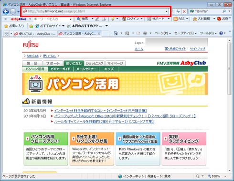Image resolution: width=234 pixels, height=181 pixels.
Task: Click the Home icon in command bar
Action: coord(116,33)
